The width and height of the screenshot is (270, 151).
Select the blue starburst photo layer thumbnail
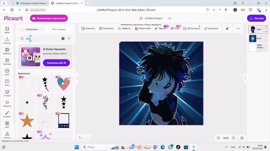[253, 39]
